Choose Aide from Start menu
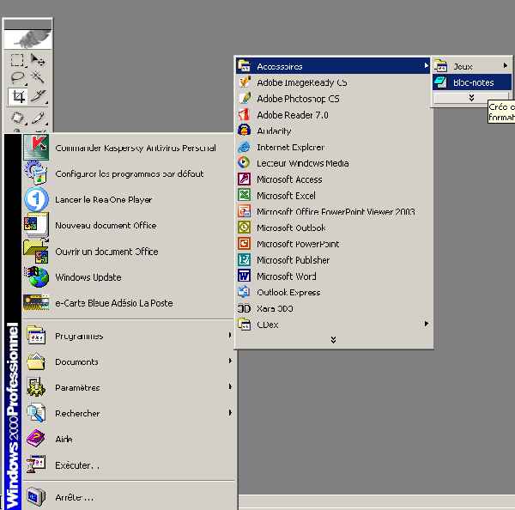 click(x=129, y=439)
